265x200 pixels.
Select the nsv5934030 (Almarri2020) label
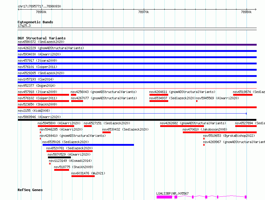[39, 54]
